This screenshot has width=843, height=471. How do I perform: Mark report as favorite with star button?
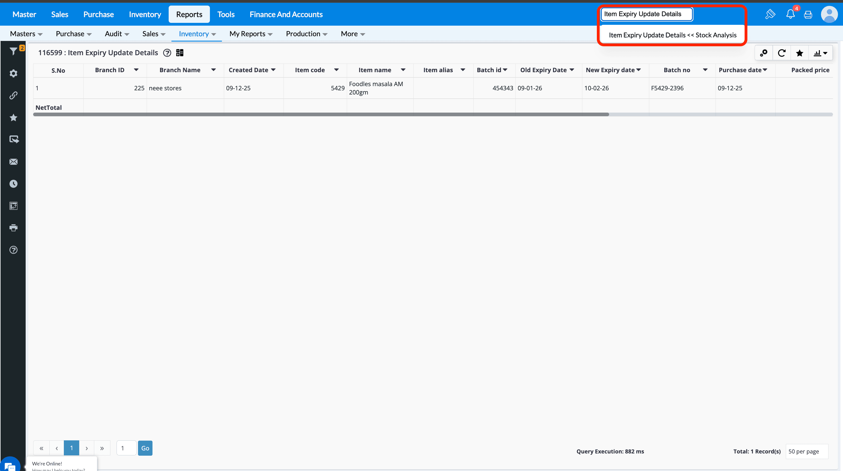pos(800,53)
